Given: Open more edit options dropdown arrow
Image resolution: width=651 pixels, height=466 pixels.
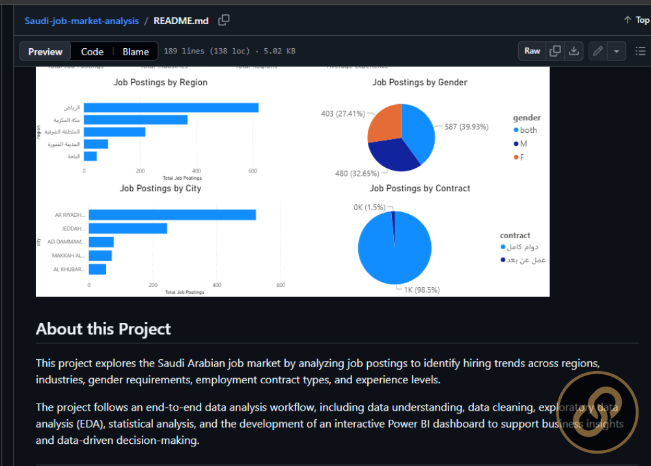Looking at the screenshot, I should [x=616, y=51].
